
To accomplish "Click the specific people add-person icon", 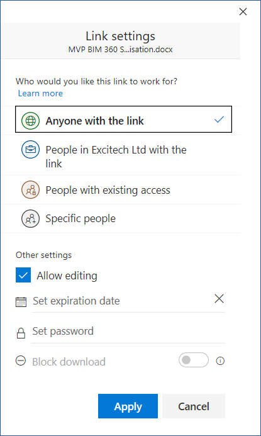I will 30,218.
